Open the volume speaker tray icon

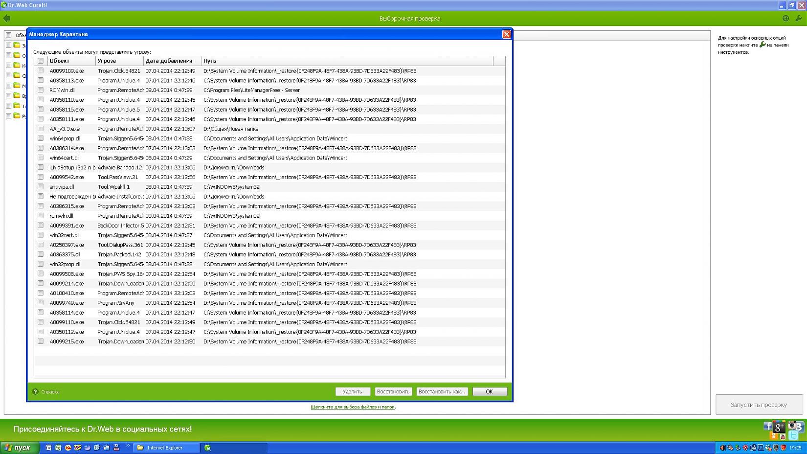click(x=722, y=448)
